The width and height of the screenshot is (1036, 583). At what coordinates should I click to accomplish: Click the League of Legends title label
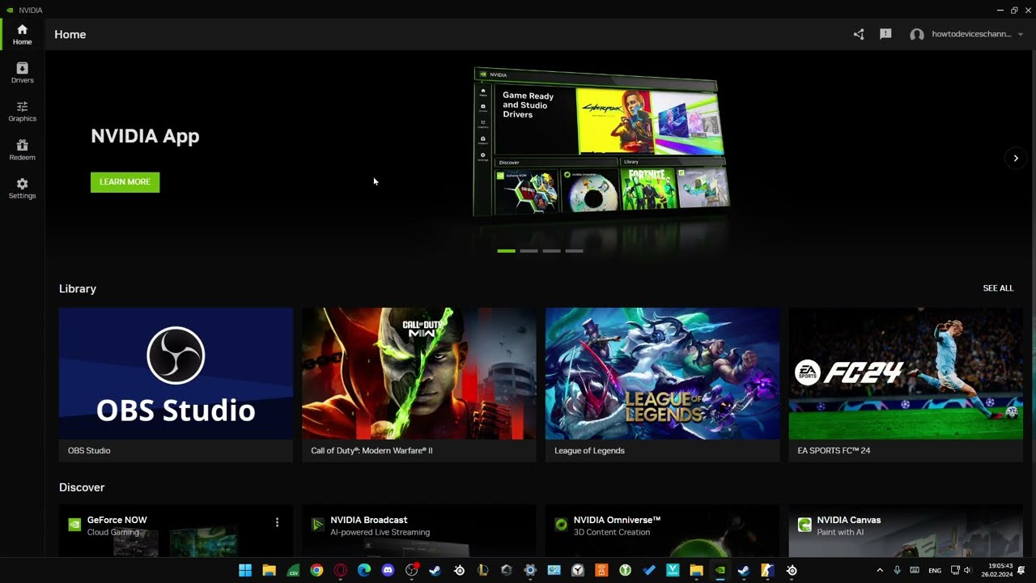pos(589,450)
